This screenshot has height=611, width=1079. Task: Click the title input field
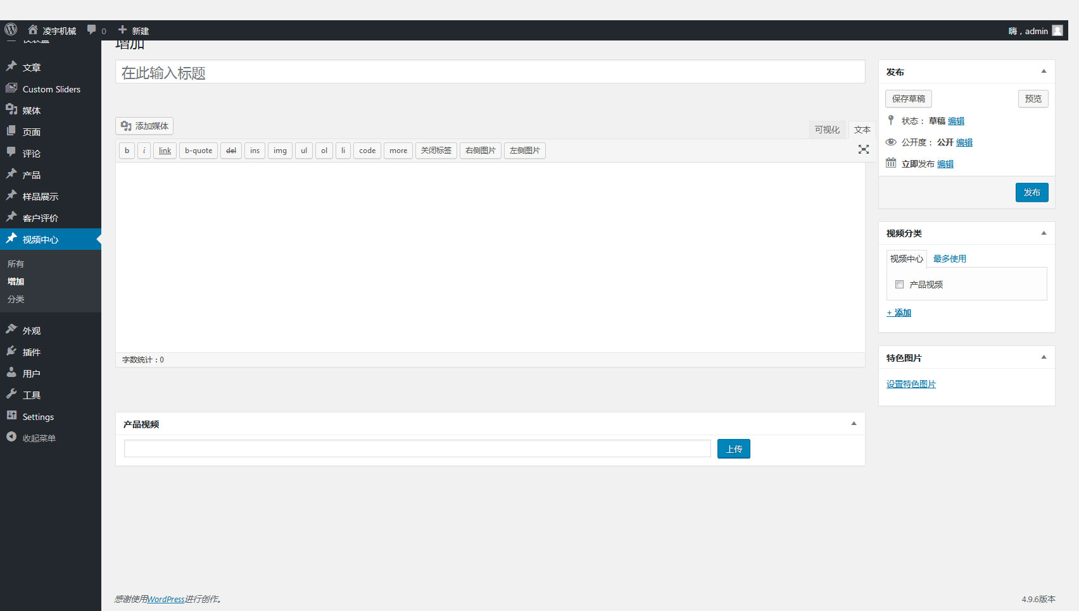point(490,72)
